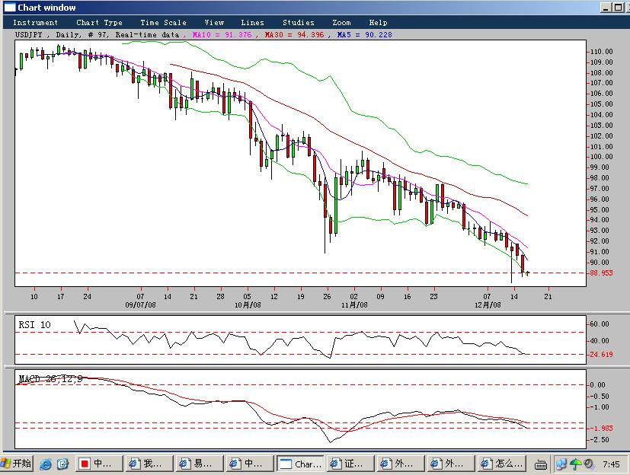The width and height of the screenshot is (630, 475).
Task: Click the Windows Start button
Action: (x=17, y=464)
